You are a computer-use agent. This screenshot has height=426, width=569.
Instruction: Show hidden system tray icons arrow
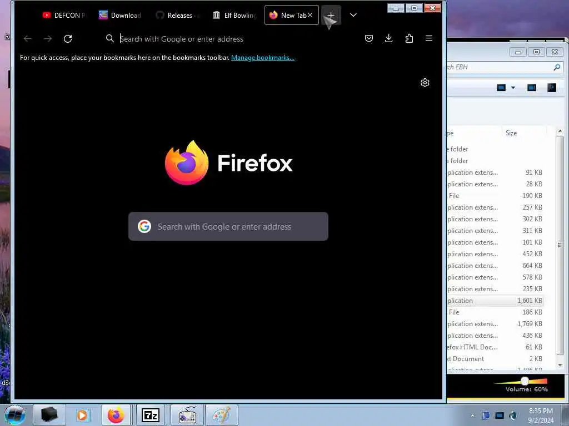pos(472,415)
